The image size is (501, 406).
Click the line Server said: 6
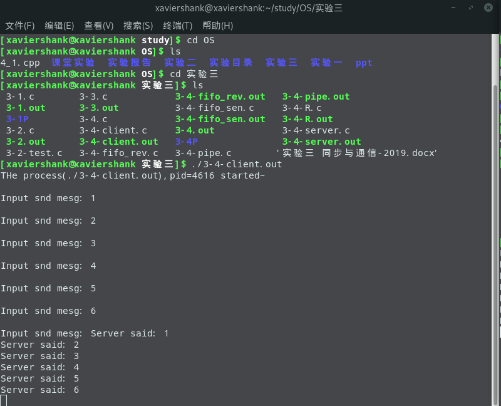tap(40, 390)
